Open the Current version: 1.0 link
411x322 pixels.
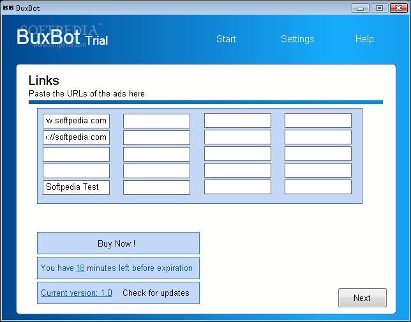(x=77, y=293)
